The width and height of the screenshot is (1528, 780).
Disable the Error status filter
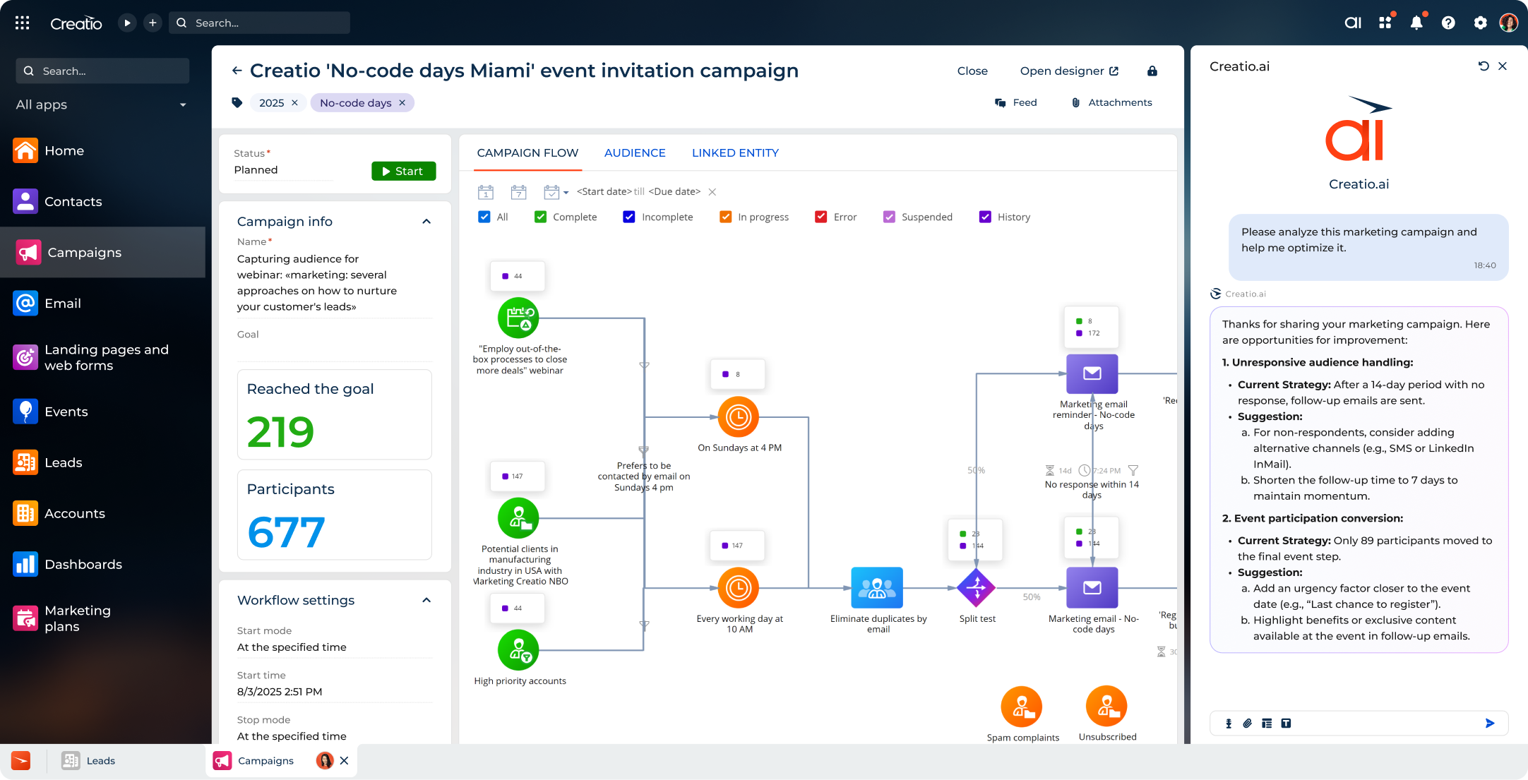pyautogui.click(x=820, y=217)
